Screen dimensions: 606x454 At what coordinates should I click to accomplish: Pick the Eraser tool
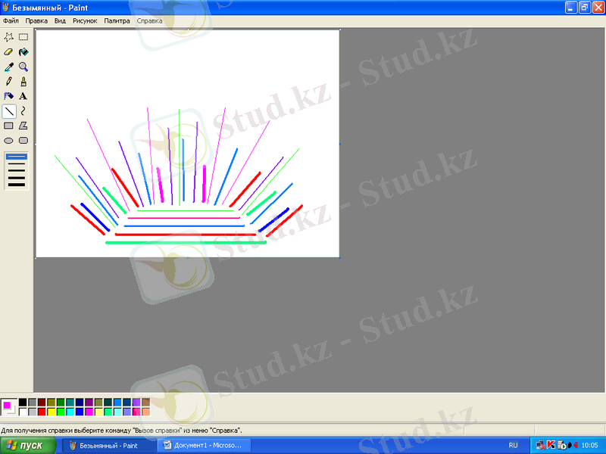point(9,52)
